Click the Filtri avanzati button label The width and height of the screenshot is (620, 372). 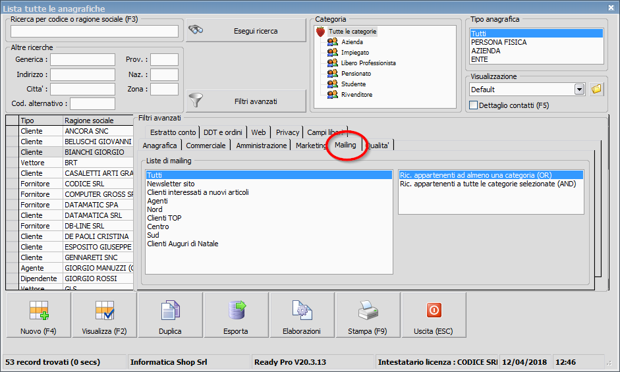tap(256, 101)
